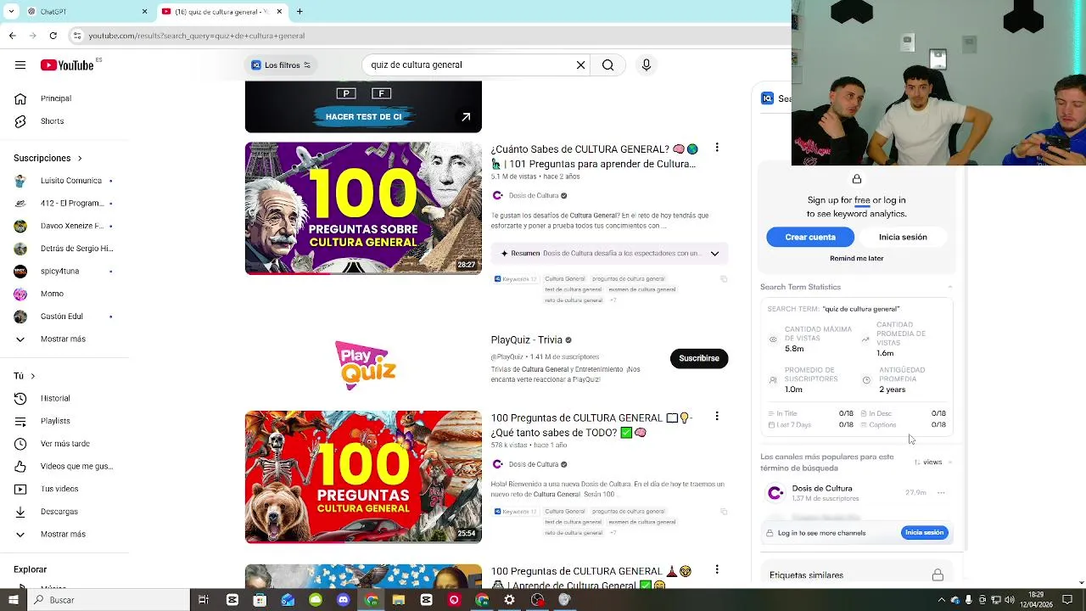1086x611 pixels.
Task: Clear the search box with the X
Action: (581, 64)
